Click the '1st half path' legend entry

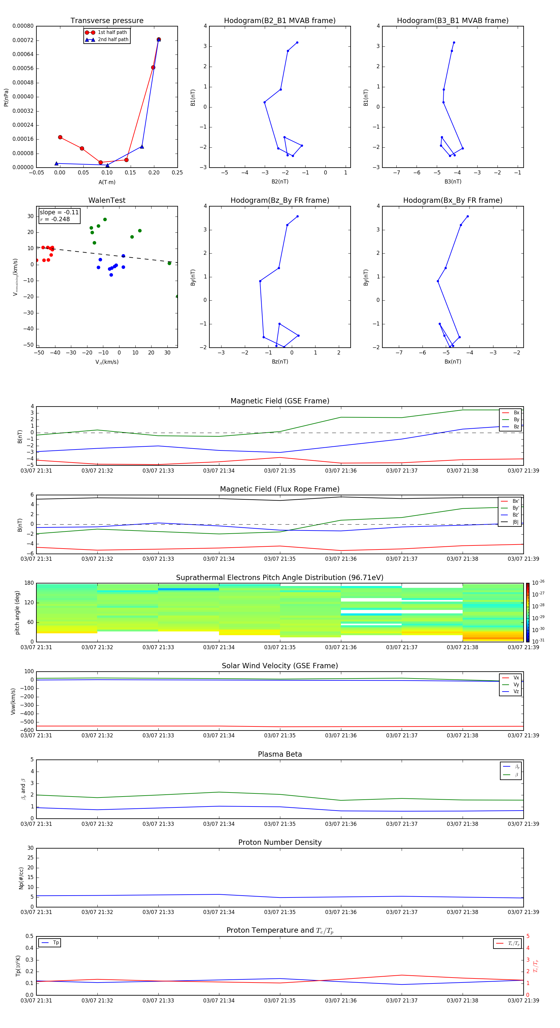pos(106,32)
